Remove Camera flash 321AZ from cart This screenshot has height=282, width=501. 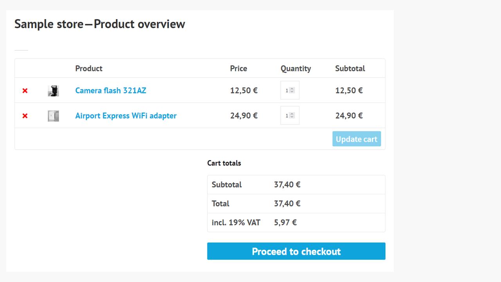click(25, 90)
